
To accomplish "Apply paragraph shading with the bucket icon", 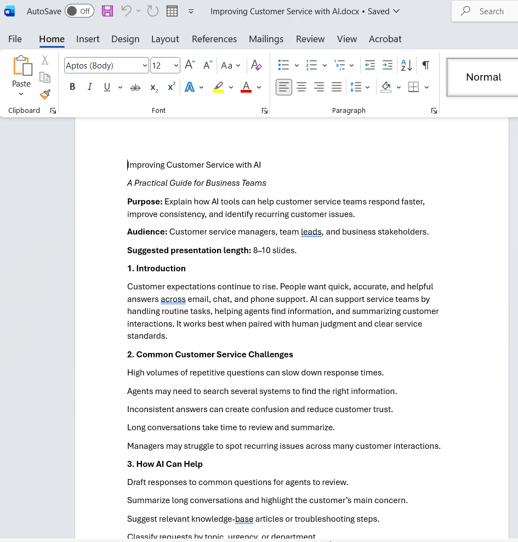I will [x=386, y=87].
